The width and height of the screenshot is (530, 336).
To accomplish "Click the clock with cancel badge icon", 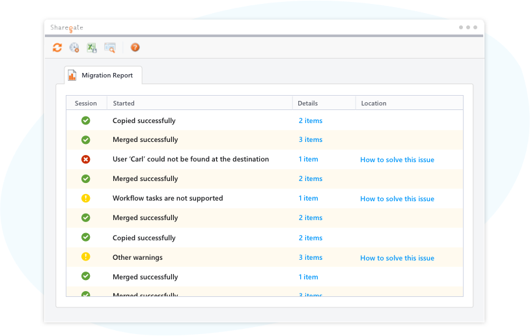I will click(74, 48).
